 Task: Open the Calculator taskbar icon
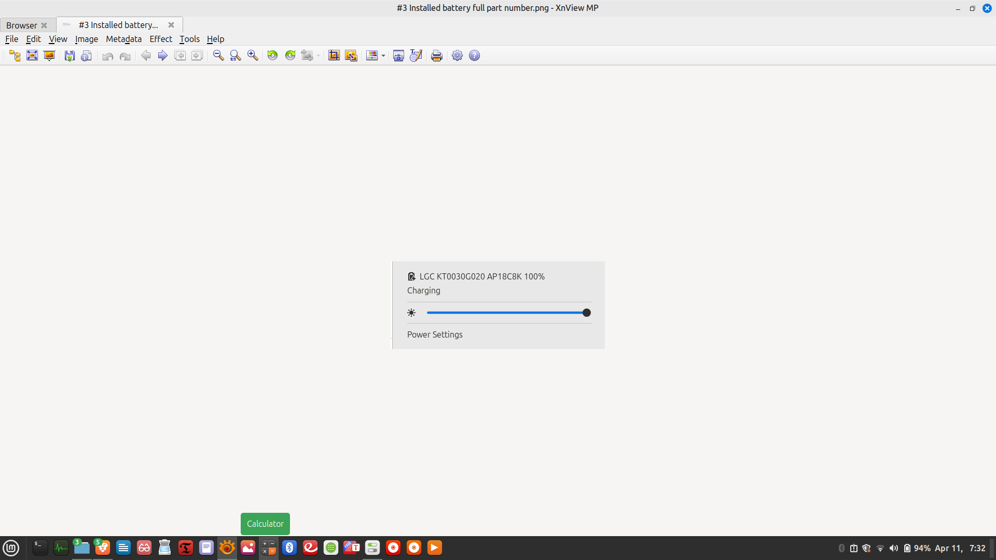pos(269,548)
